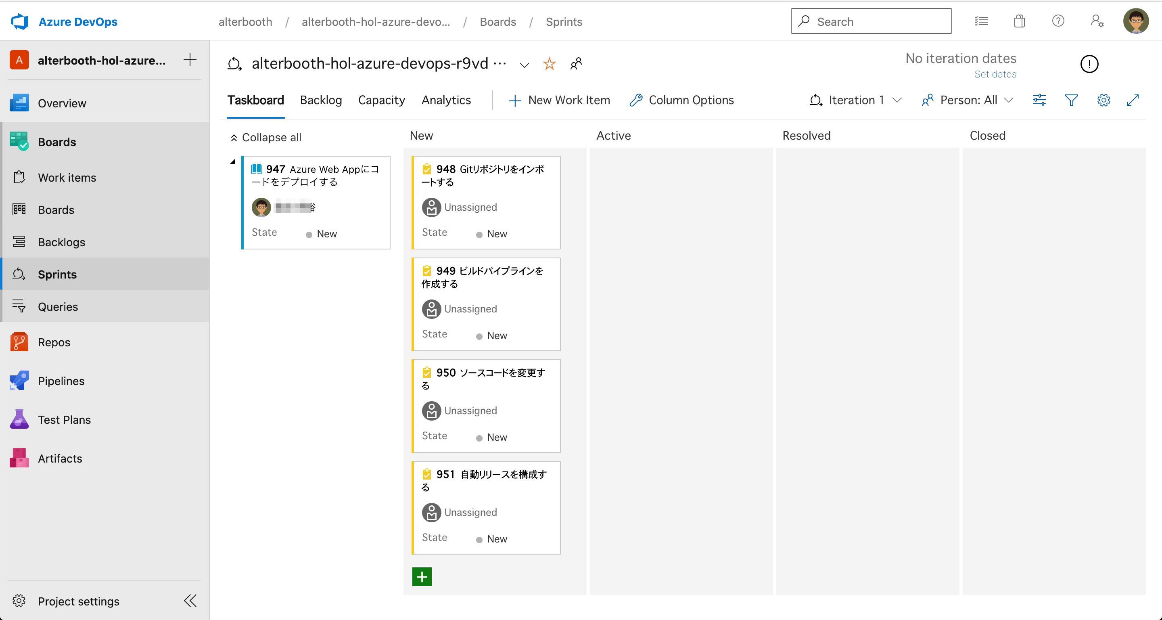Enter full screen mode icon
This screenshot has height=620, width=1162.
pyautogui.click(x=1133, y=100)
